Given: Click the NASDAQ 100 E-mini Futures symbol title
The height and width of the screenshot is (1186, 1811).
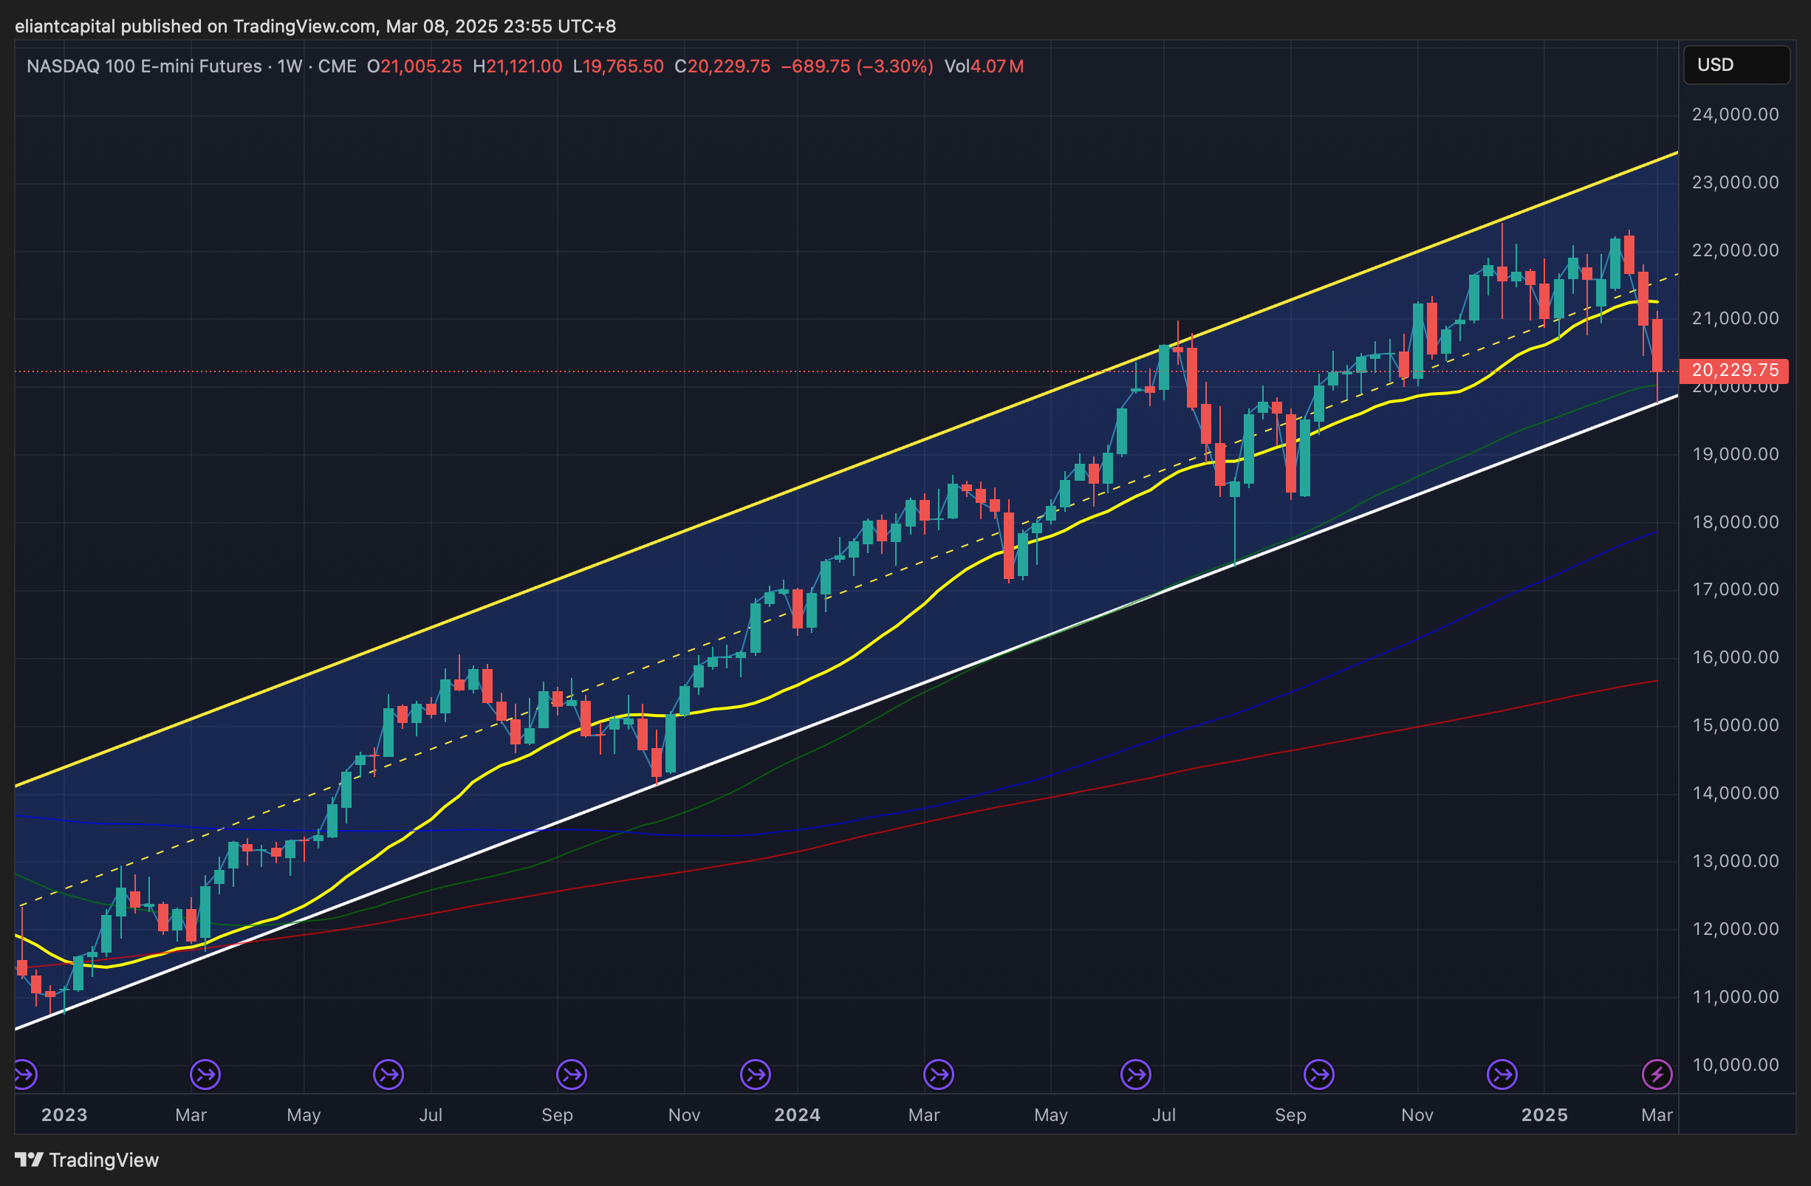Looking at the screenshot, I should (x=144, y=66).
